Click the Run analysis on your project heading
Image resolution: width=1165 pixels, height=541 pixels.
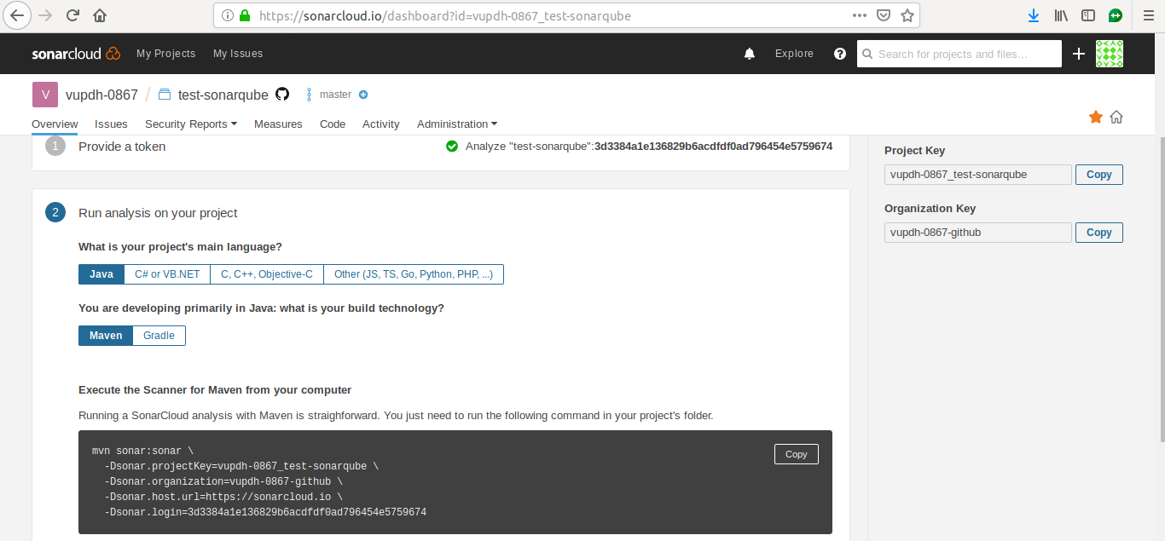(158, 213)
